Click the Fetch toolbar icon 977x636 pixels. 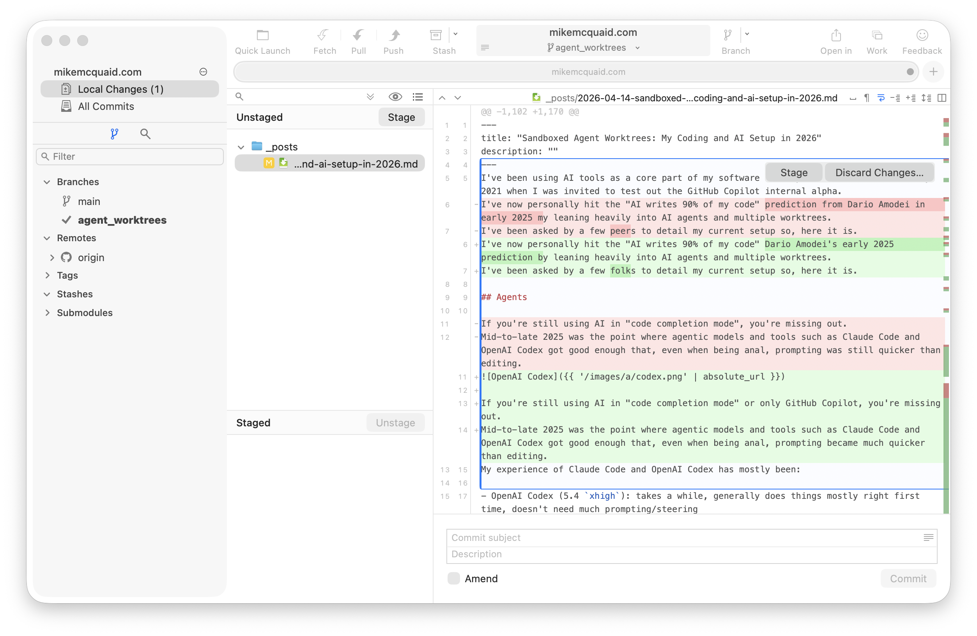click(x=324, y=36)
